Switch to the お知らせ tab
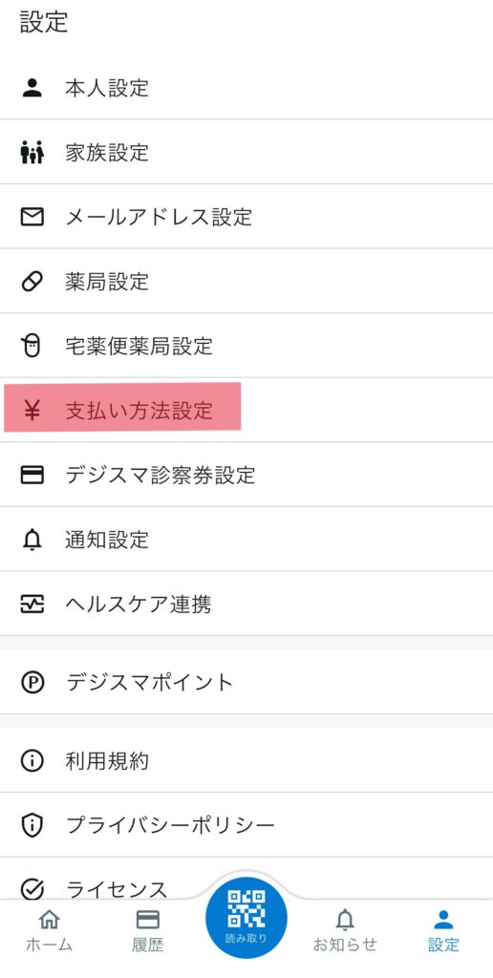Screen dimensions: 493x978 (x=345, y=930)
